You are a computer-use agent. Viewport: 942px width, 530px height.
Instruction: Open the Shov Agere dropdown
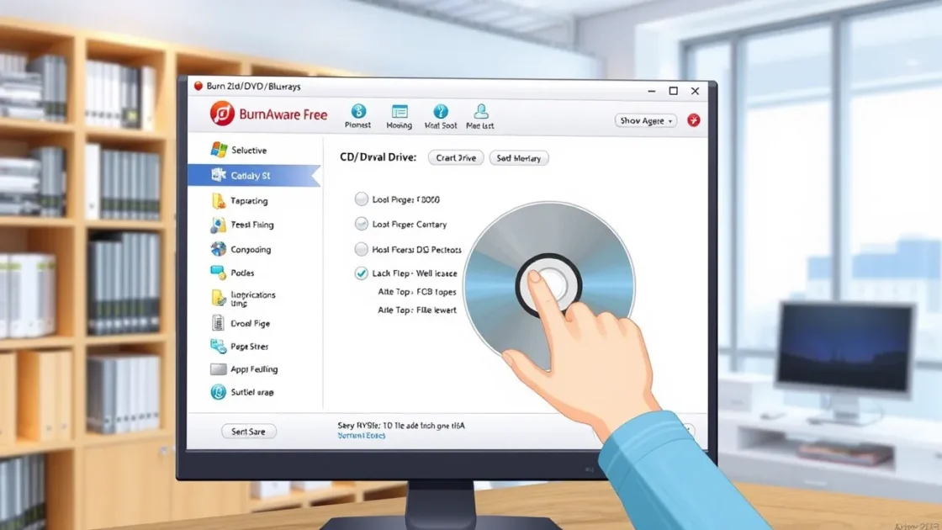[x=646, y=120]
